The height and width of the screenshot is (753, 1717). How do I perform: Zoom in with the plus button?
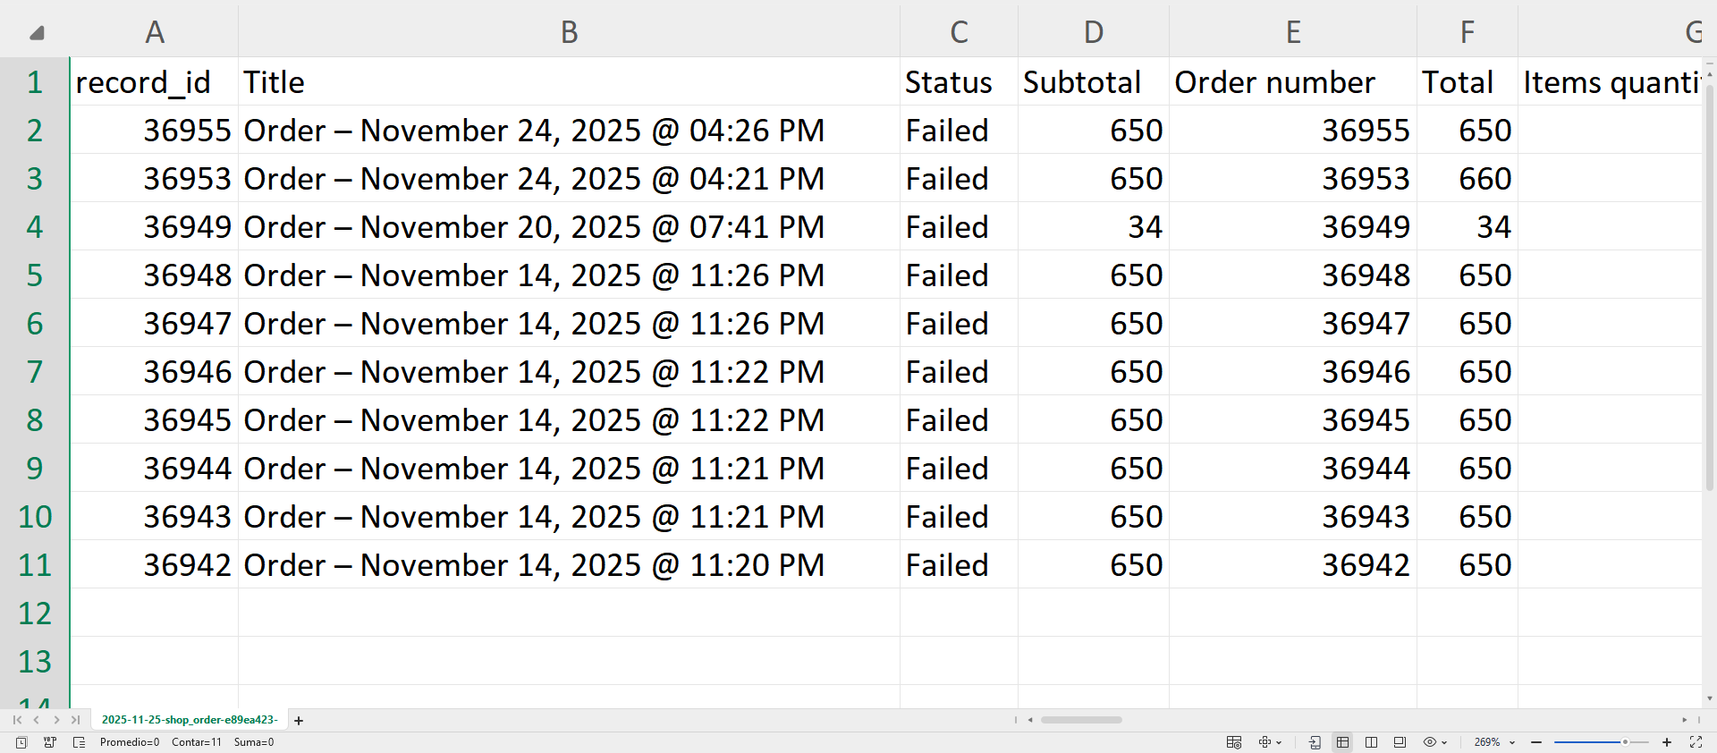1667,742
